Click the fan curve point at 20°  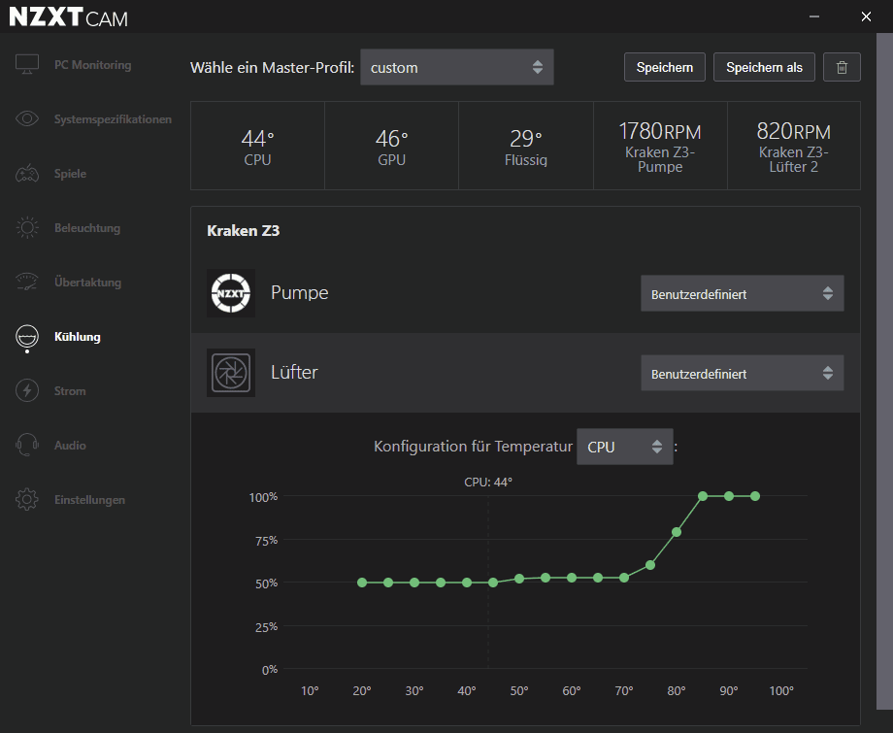[x=362, y=583]
